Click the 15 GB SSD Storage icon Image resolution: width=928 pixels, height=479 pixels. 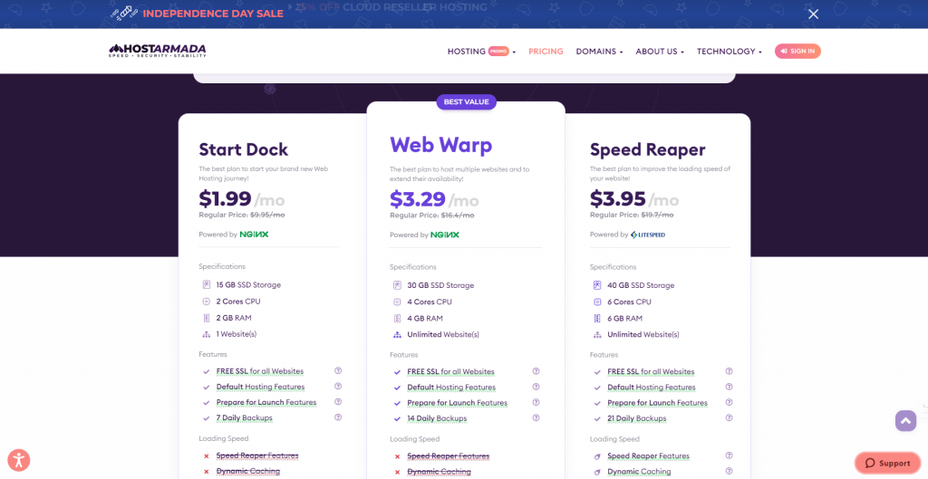207,284
